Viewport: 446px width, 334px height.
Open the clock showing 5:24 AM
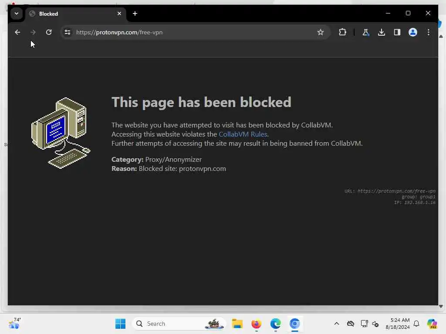(398, 324)
